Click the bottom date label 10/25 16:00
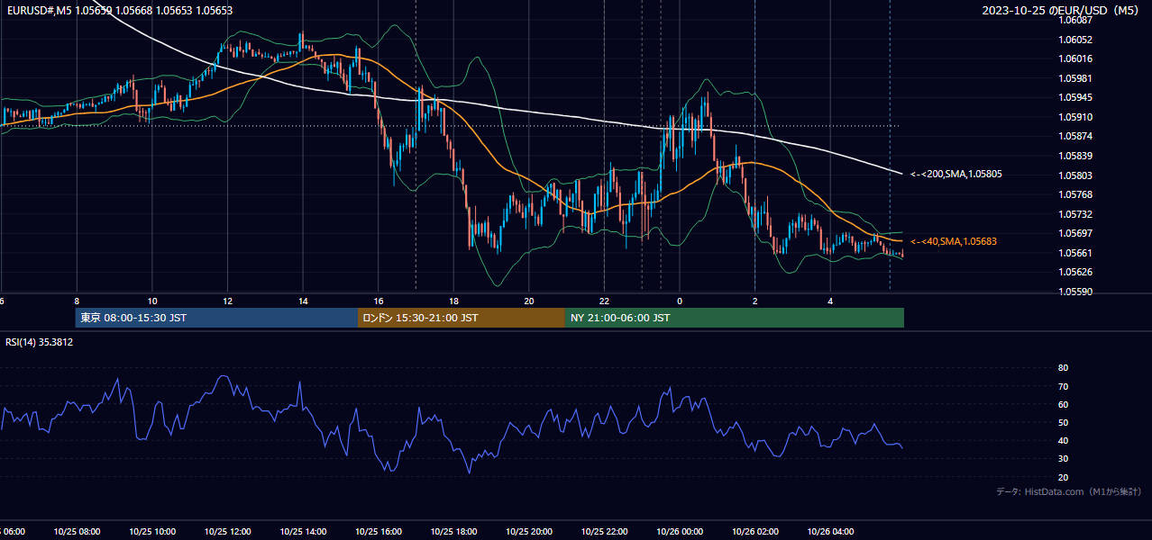1152x540 pixels. [379, 532]
